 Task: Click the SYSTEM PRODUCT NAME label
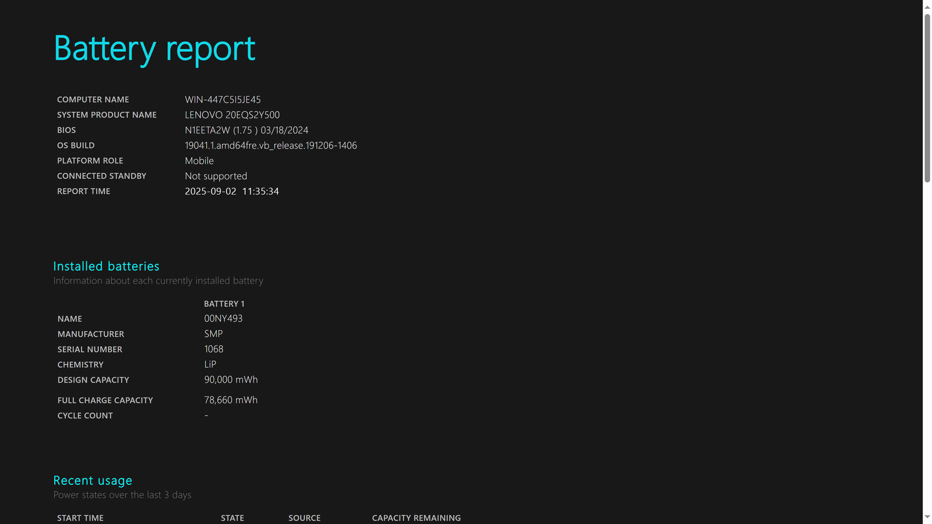[x=107, y=115]
